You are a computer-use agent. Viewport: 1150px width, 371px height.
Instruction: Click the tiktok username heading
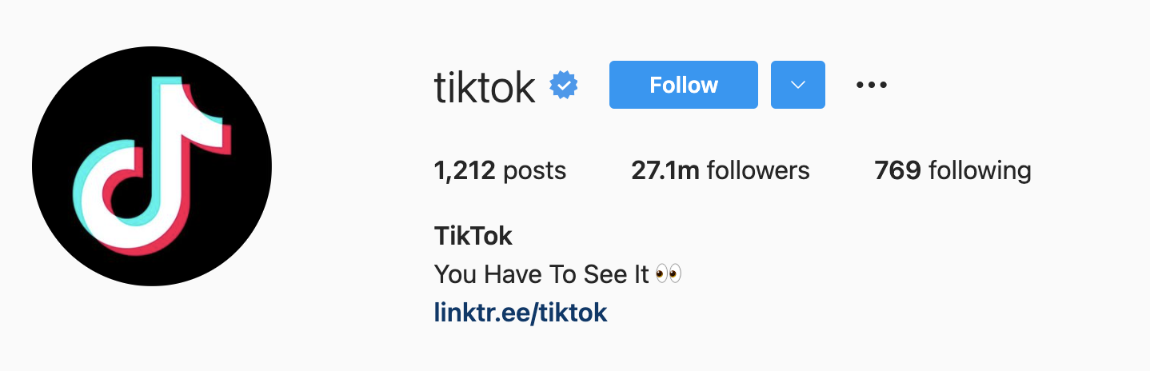[485, 86]
